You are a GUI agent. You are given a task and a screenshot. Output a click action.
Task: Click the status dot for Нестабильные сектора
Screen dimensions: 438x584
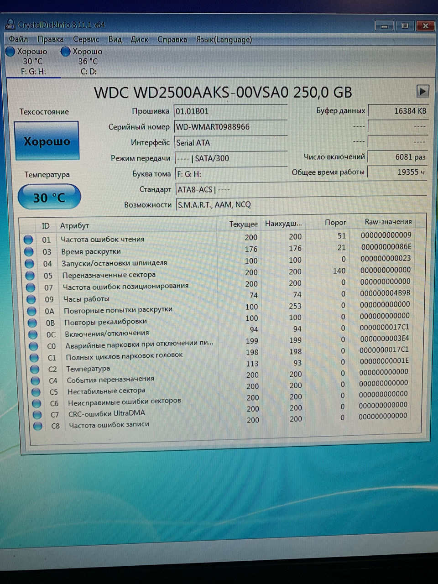pos(36,392)
